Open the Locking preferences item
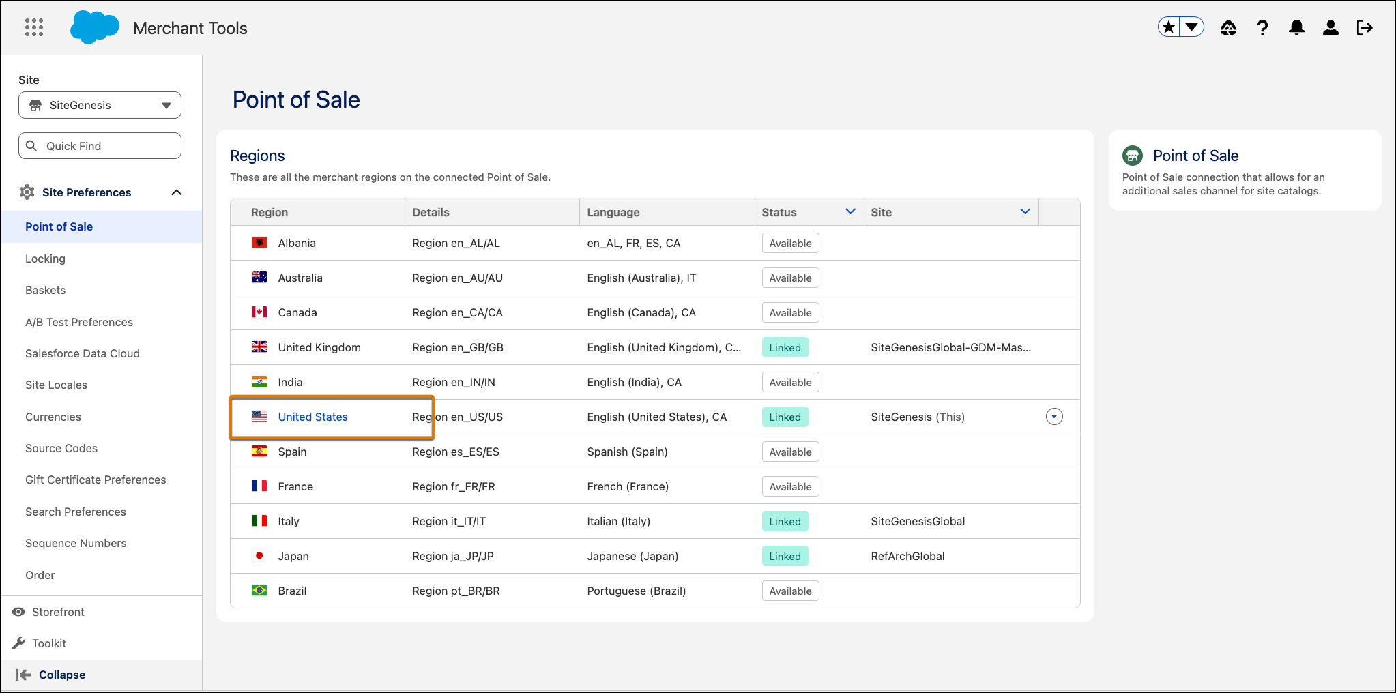Viewport: 1396px width, 693px height. coord(45,259)
